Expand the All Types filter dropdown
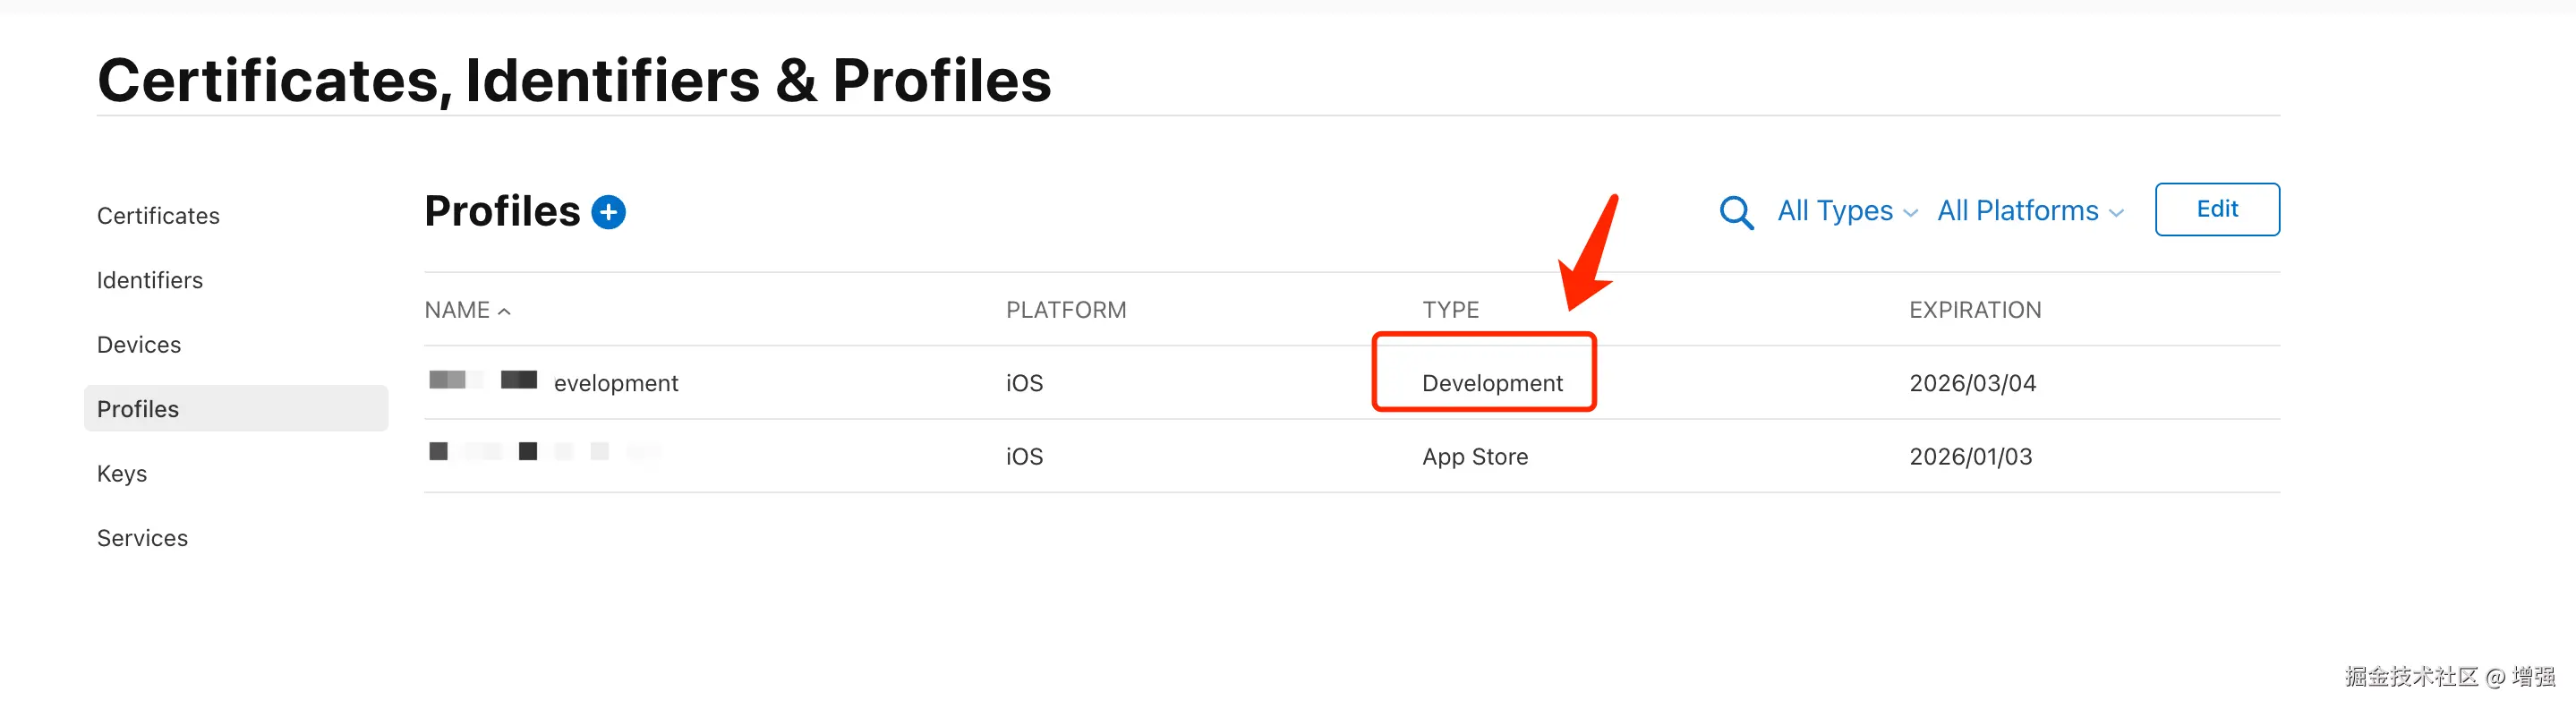Viewport: 2576px width, 709px height. click(1846, 211)
